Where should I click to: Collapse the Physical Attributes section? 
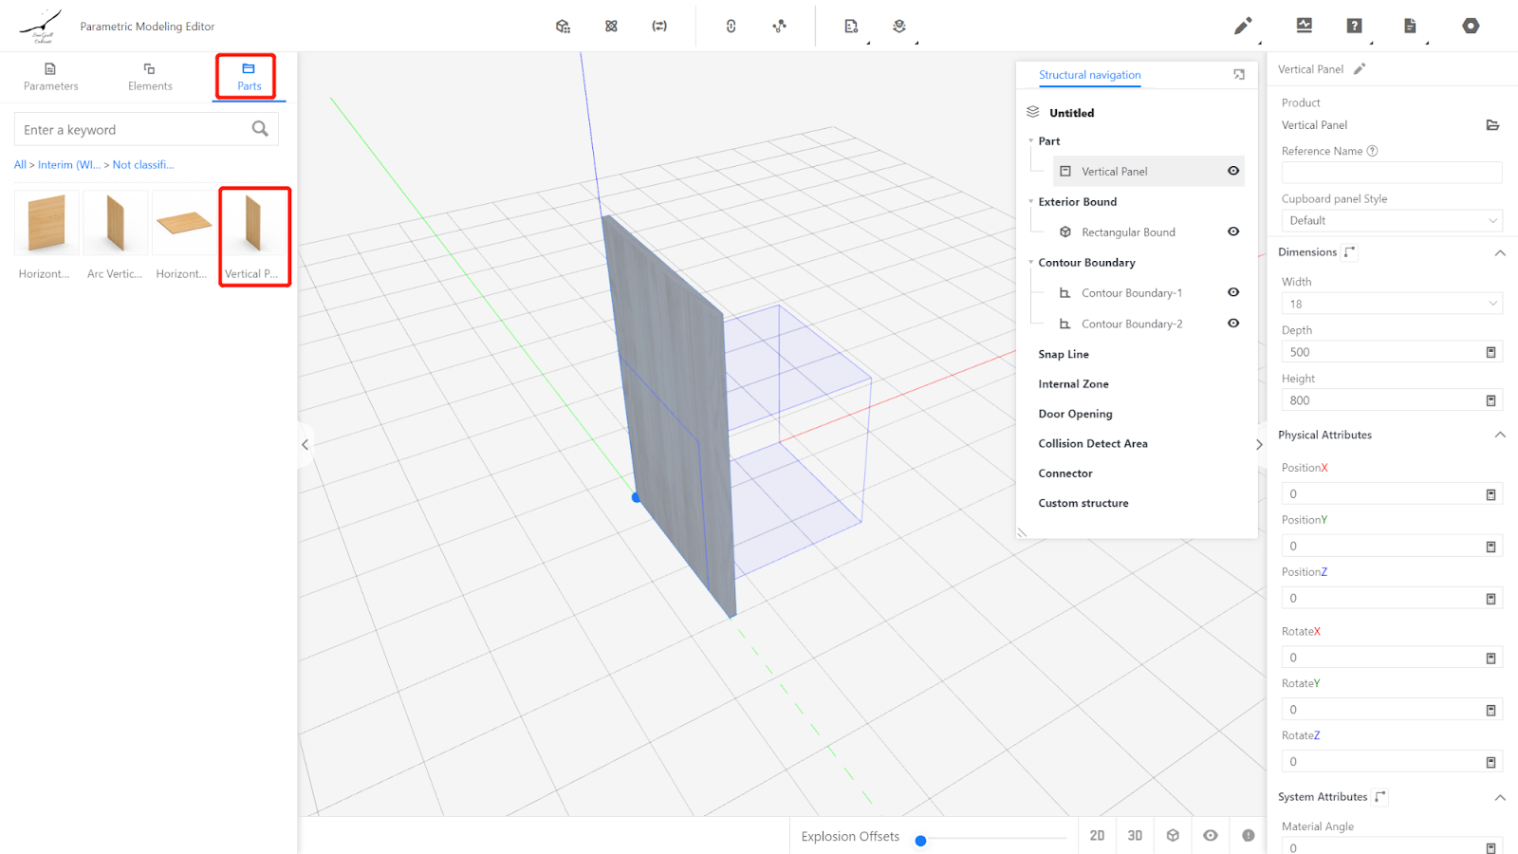[1500, 436]
